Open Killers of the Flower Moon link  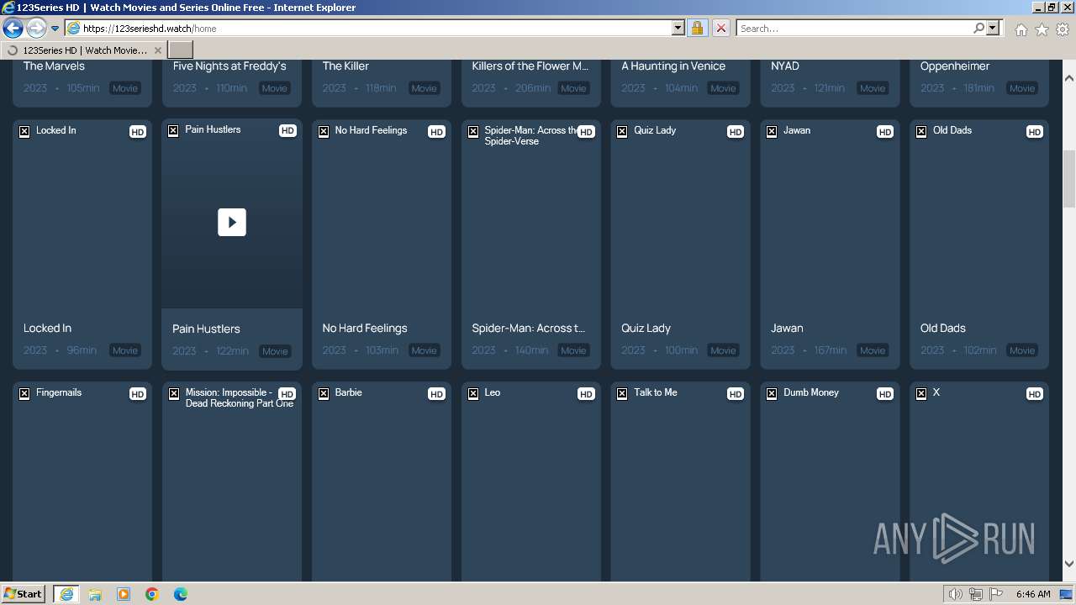coord(530,66)
